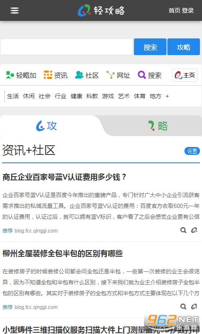
Task: Open the 网址 branch icon
Action: [x=111, y=75]
